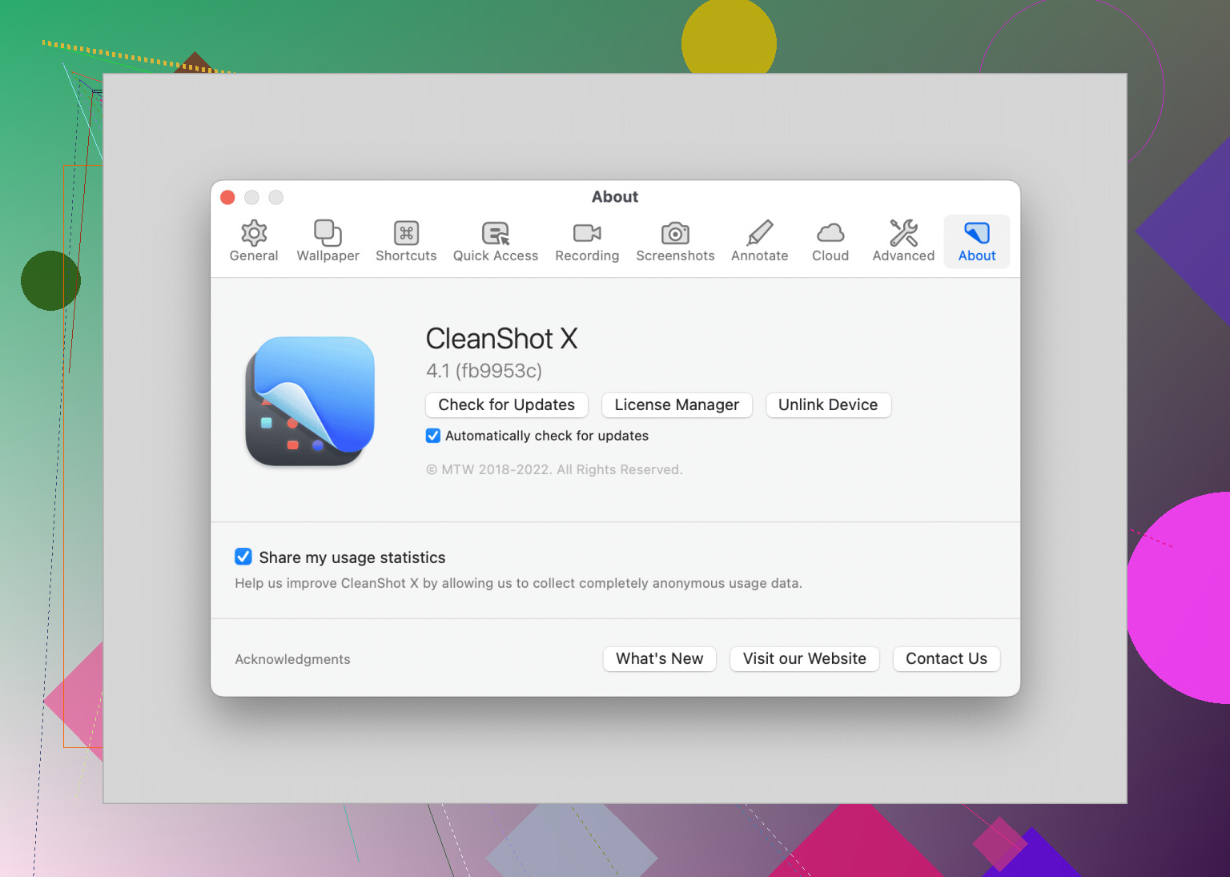1230x877 pixels.
Task: Open the Acknowledgments link
Action: (x=292, y=659)
